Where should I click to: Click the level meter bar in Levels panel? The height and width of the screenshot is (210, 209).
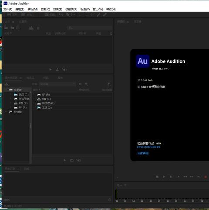(162, 194)
